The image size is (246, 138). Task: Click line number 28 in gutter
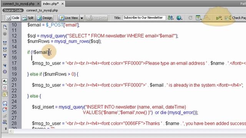(x=14, y=123)
